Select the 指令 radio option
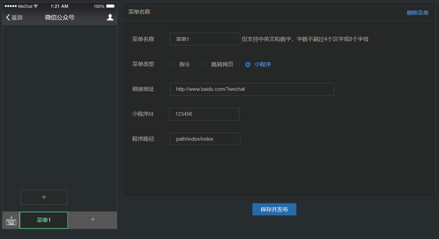 click(x=180, y=64)
